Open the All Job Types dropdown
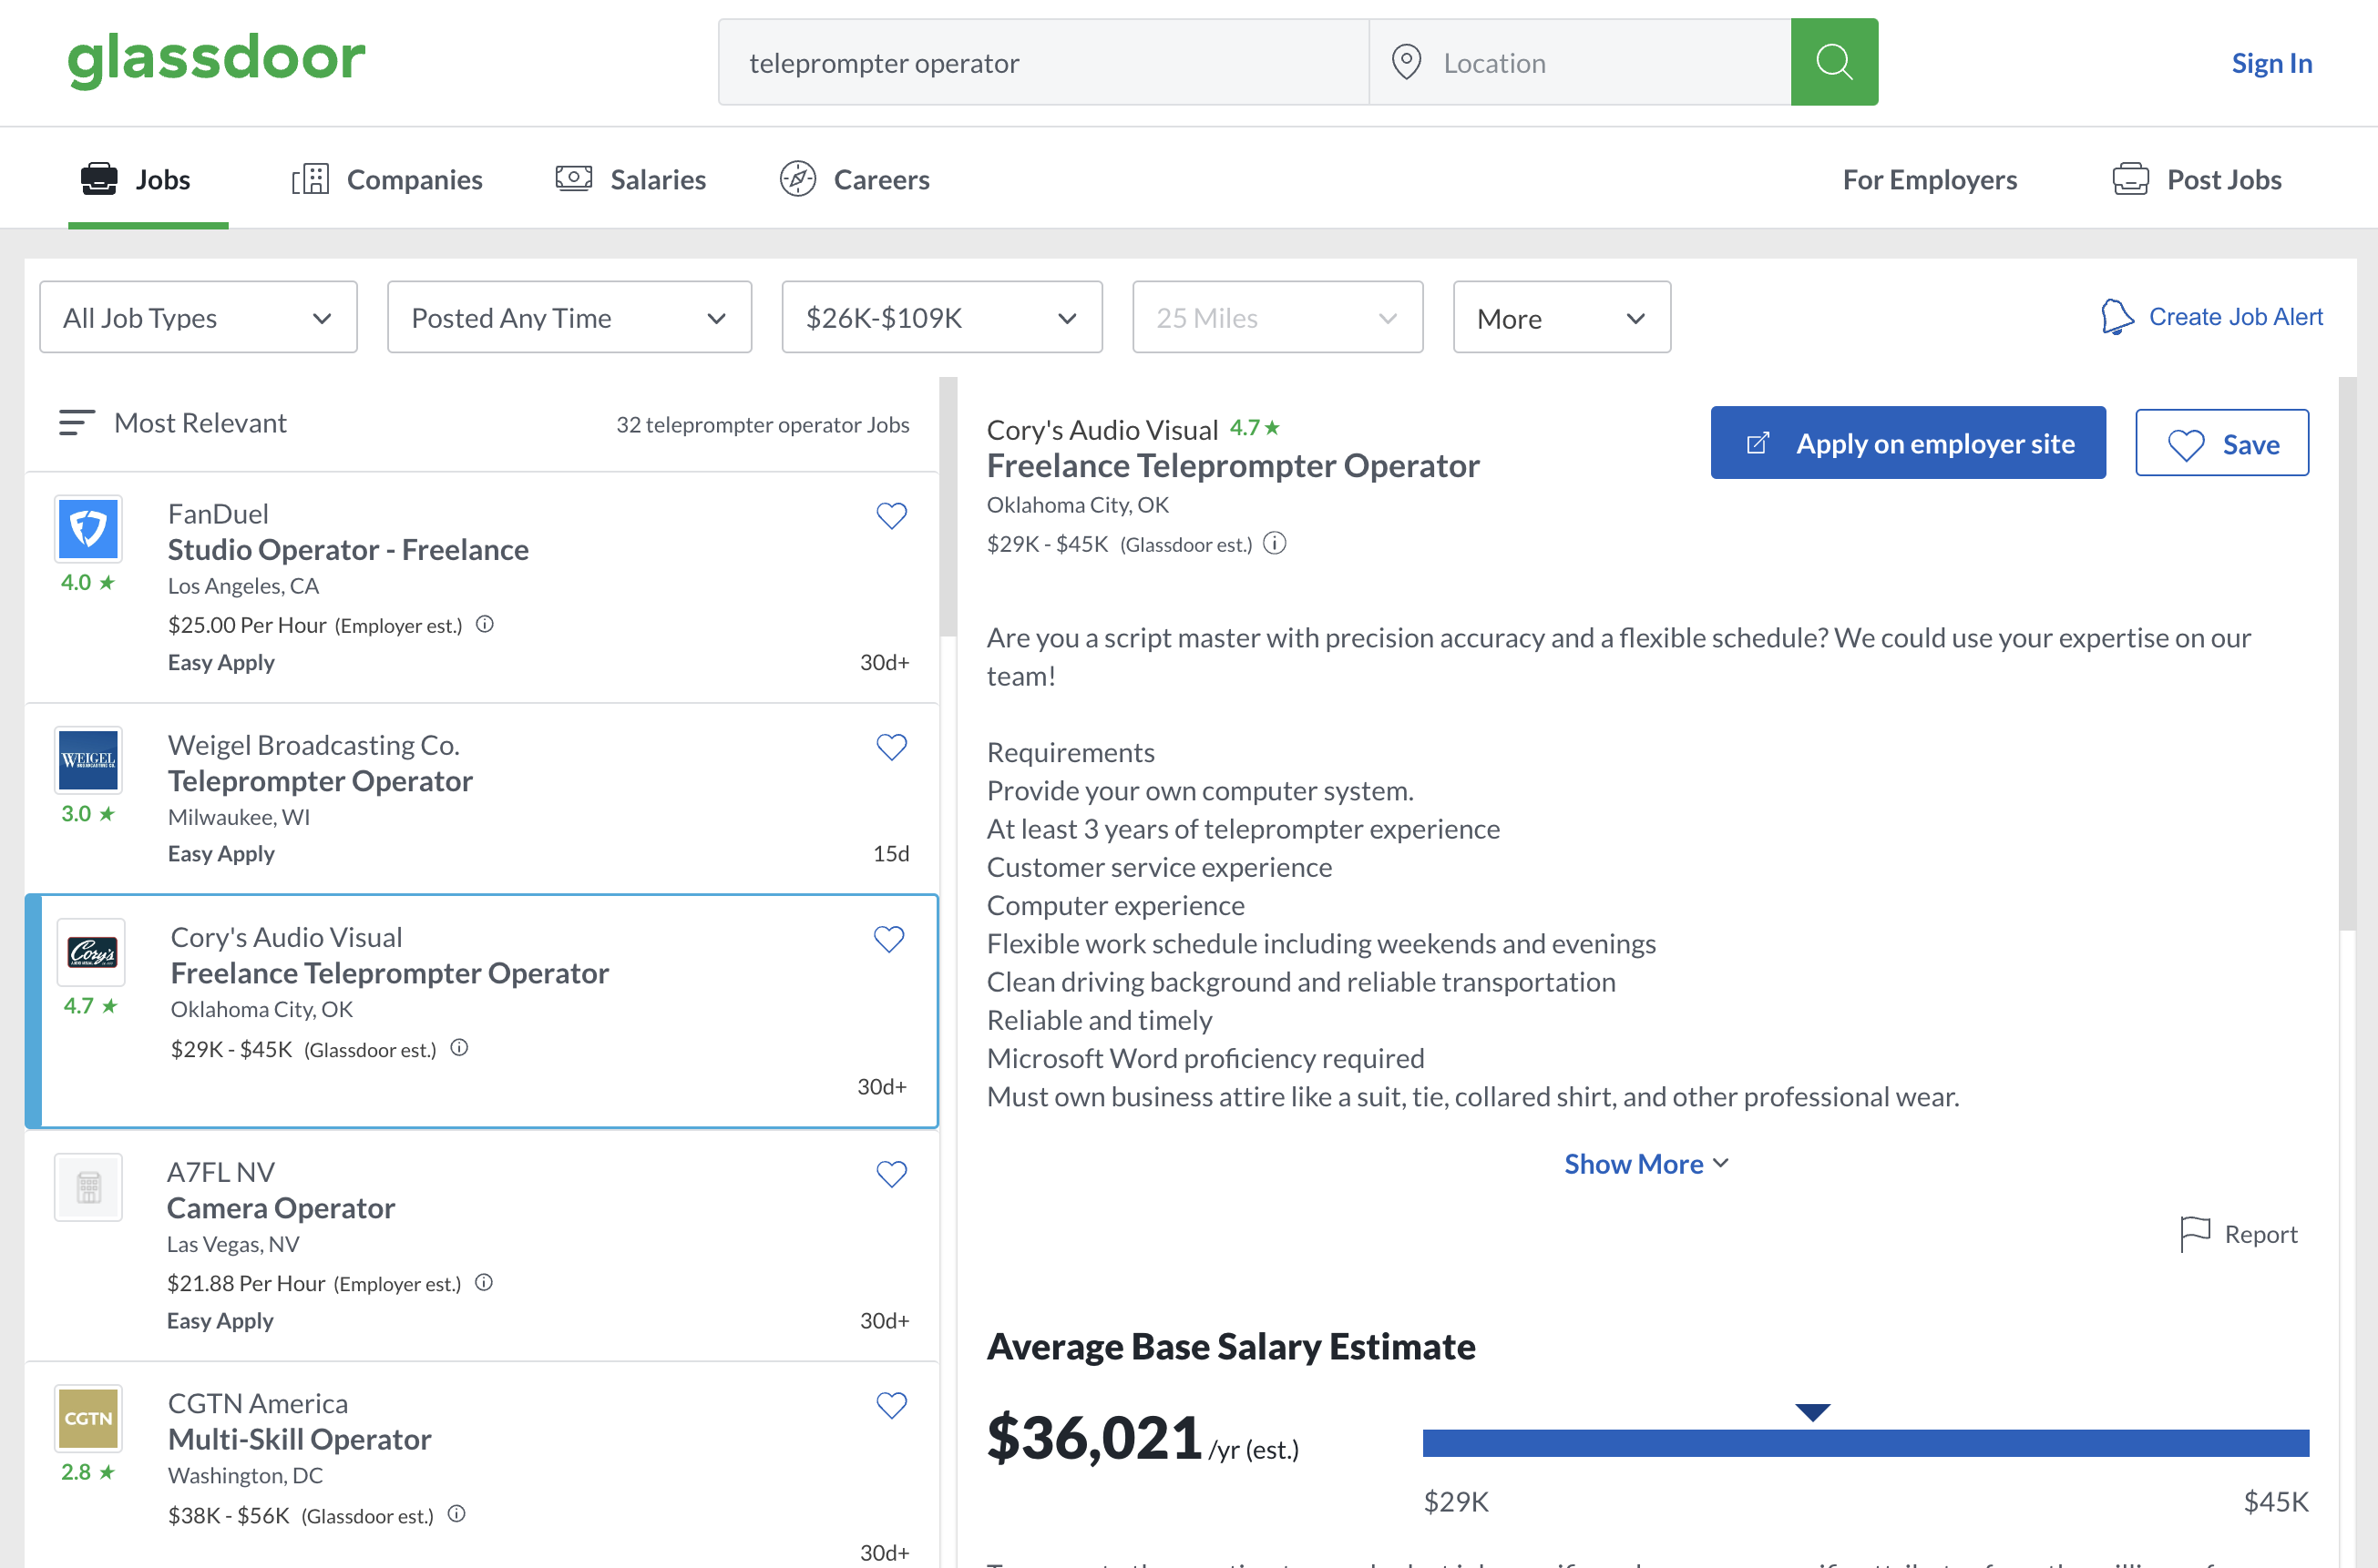The image size is (2378, 1568). (x=198, y=317)
